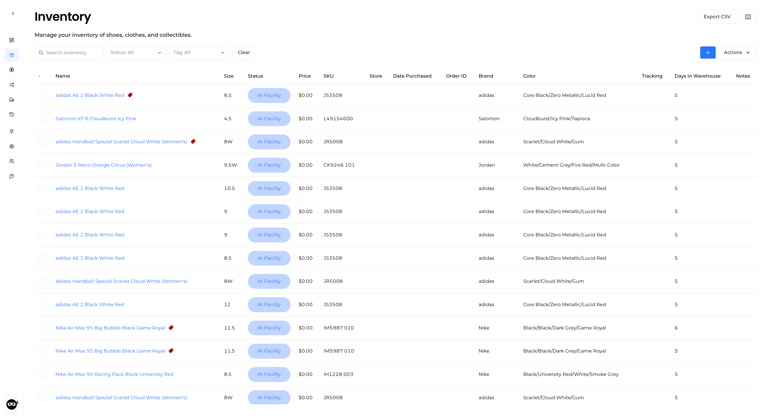Click red tag on Air Max 95 Big Bubble, 6 days
768x418 pixels.
[171, 327]
